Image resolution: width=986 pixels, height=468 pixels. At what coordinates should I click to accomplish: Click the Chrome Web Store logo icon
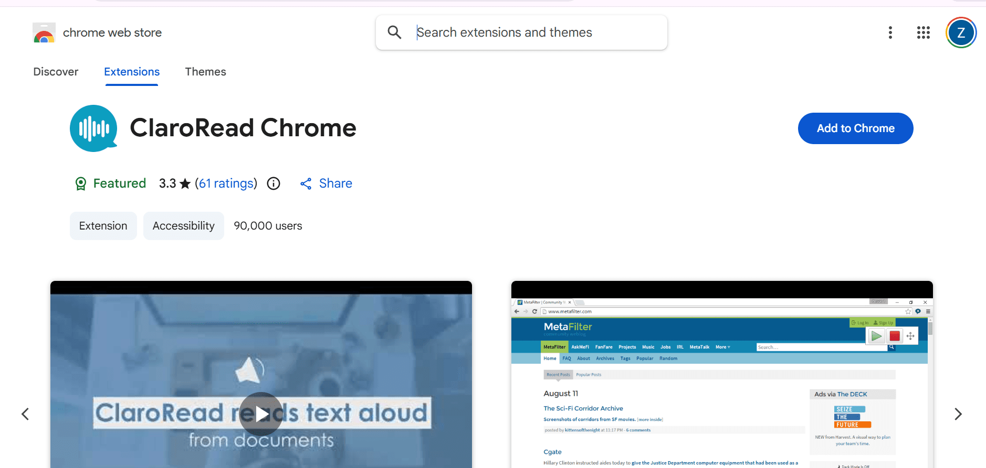44,32
